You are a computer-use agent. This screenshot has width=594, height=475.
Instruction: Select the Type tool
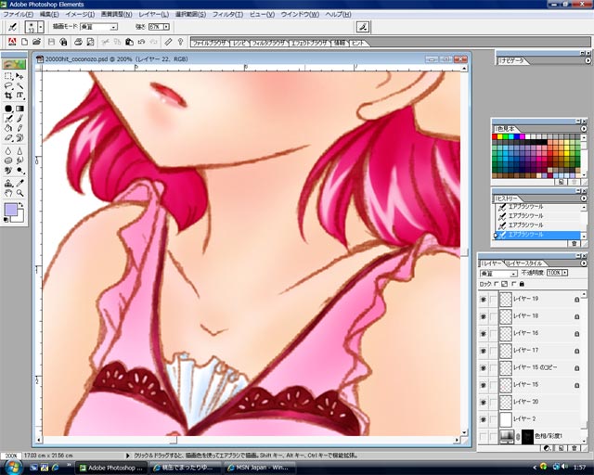(x=19, y=96)
